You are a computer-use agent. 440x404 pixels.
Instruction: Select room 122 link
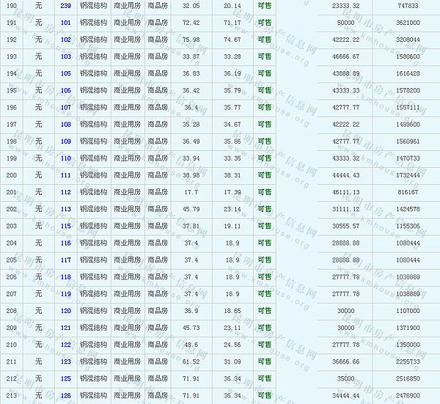(x=66, y=345)
